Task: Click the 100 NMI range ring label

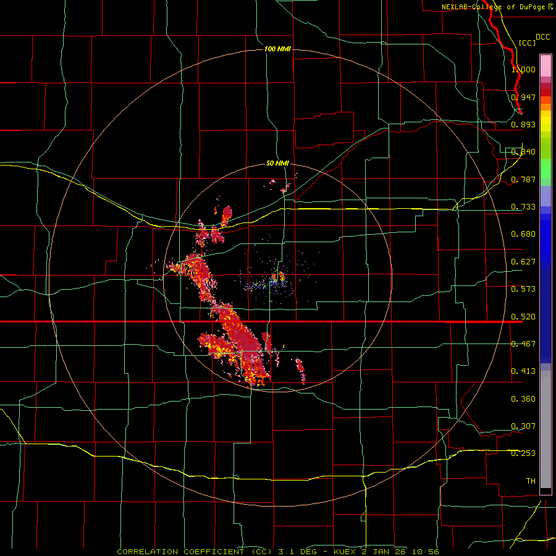Action: click(x=277, y=49)
